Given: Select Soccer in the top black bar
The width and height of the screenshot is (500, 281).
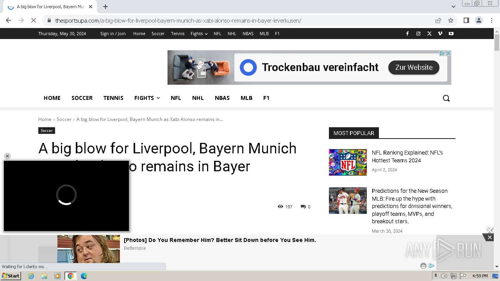Looking at the screenshot, I should click(x=158, y=34).
